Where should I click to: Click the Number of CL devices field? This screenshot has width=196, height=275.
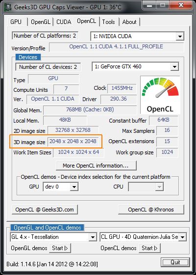48,67
